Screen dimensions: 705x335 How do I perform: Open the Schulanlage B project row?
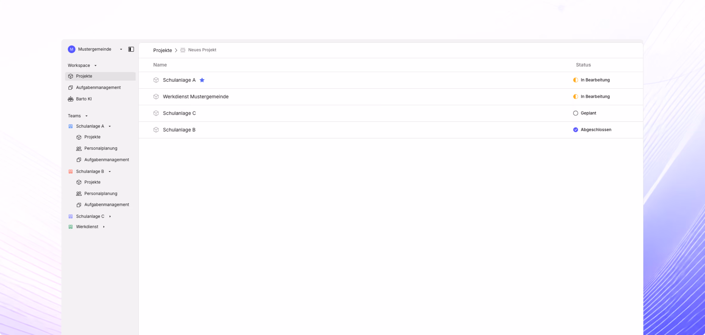click(391, 130)
